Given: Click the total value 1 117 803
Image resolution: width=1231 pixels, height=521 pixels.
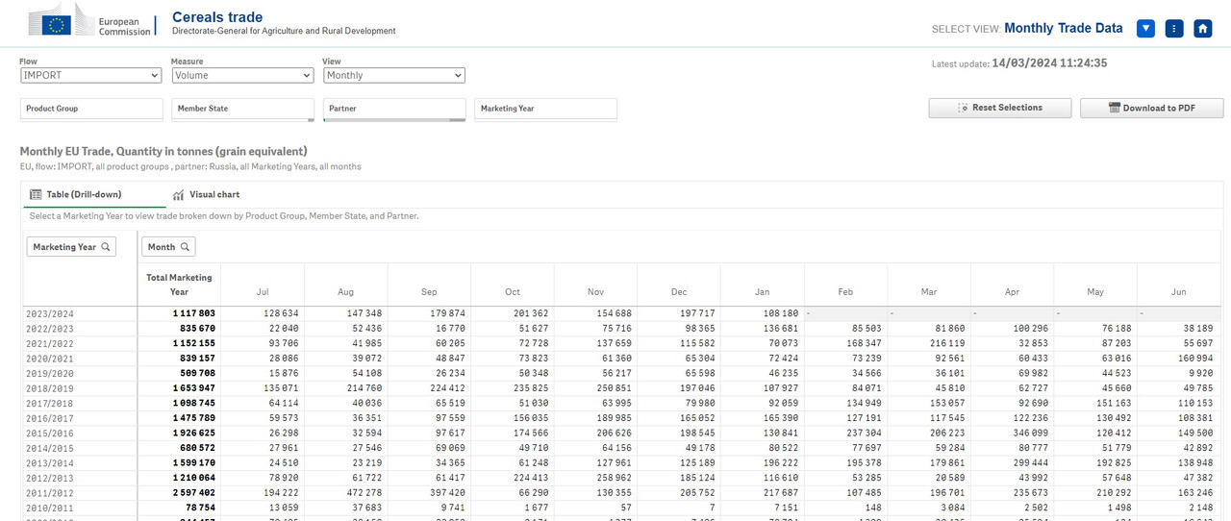Looking at the screenshot, I should tap(194, 313).
